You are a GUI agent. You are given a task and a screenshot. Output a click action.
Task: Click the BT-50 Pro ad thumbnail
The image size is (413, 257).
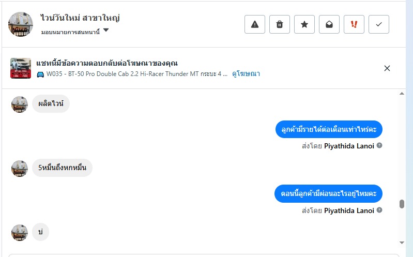(x=21, y=68)
